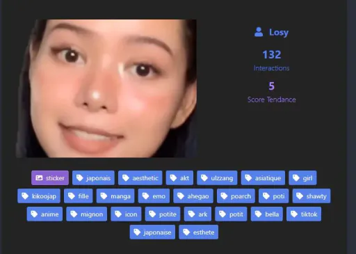Select the potite tag
This screenshot has width=356, height=254.
(163, 214)
